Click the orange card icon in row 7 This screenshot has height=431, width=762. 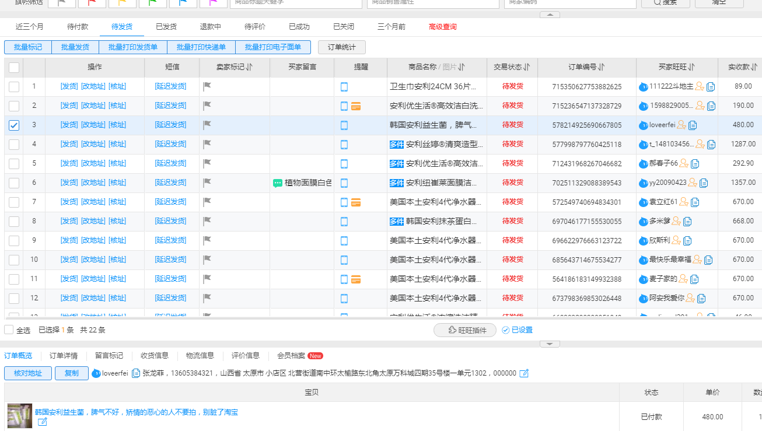click(x=356, y=202)
